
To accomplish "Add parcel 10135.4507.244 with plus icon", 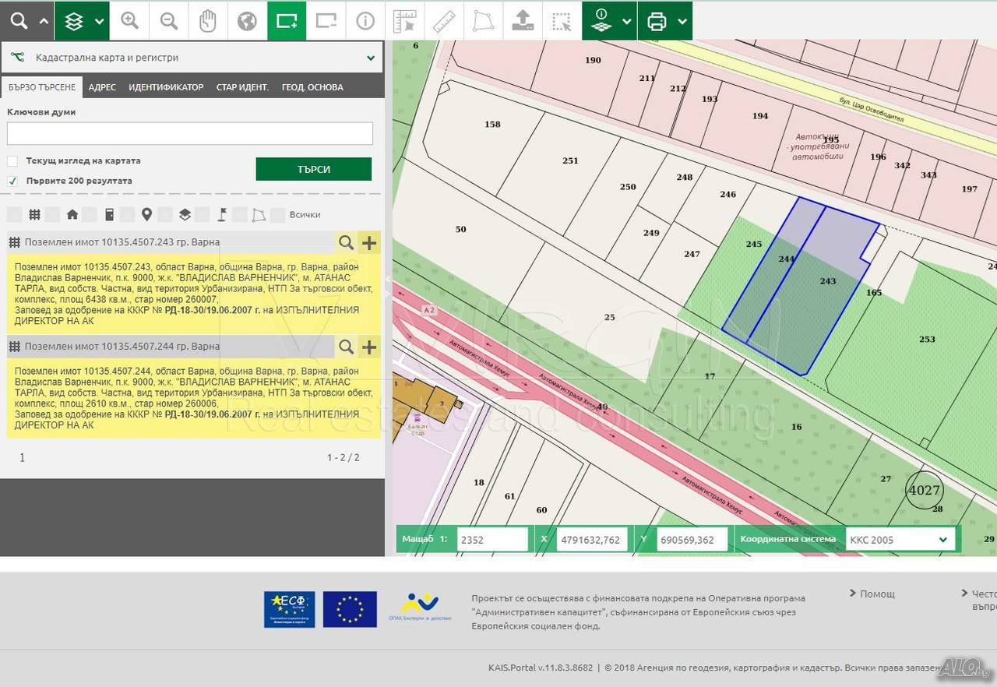I will click(369, 347).
